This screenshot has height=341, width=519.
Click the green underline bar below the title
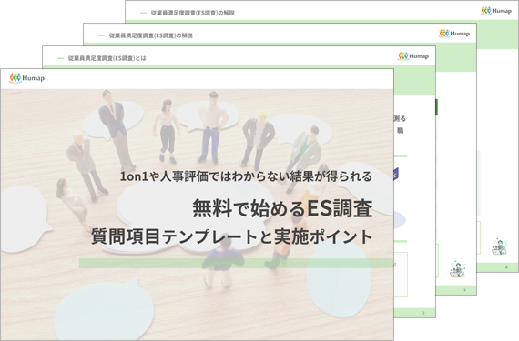pos(236,263)
